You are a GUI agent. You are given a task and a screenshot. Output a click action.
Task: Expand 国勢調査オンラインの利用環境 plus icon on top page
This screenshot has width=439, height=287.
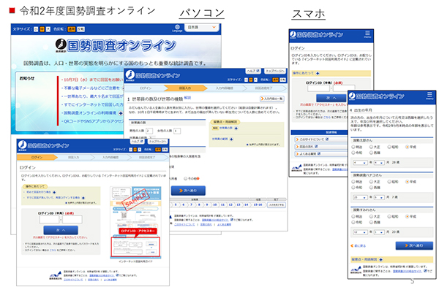[121, 113]
